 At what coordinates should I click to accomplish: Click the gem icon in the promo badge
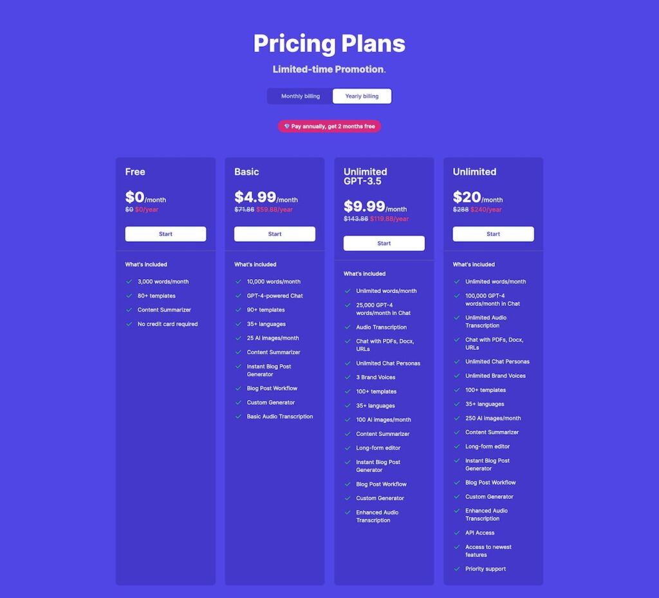click(286, 127)
